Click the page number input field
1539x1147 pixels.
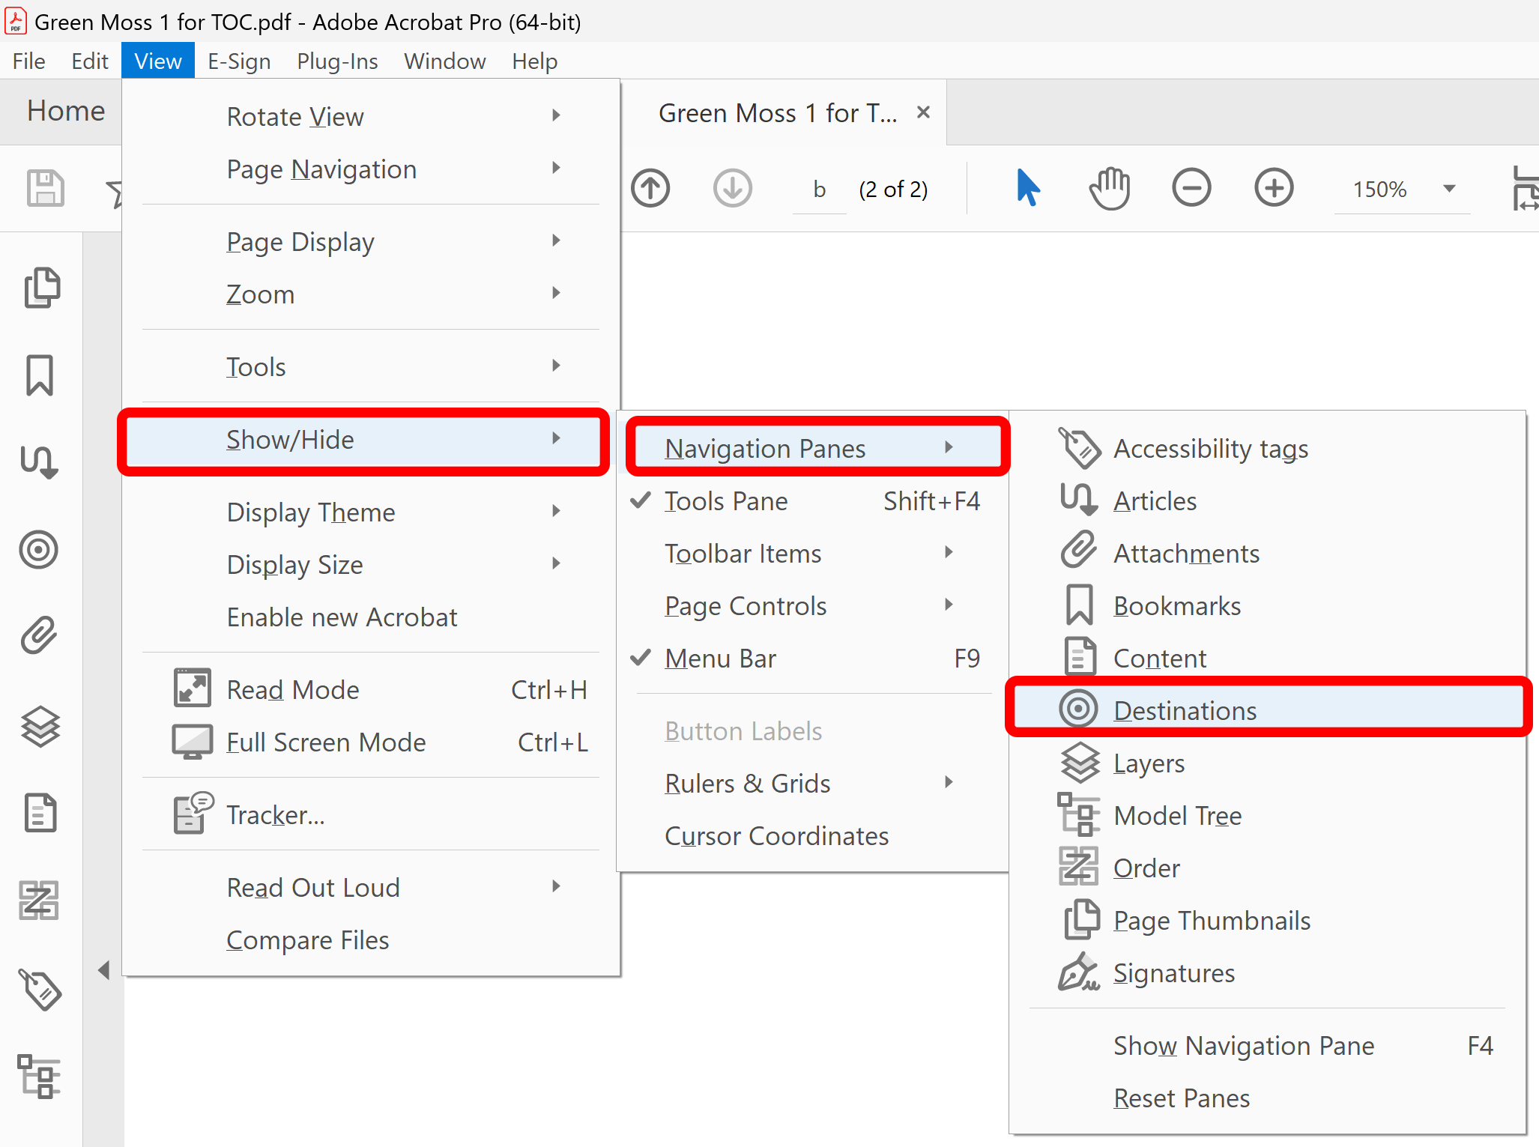(x=820, y=189)
